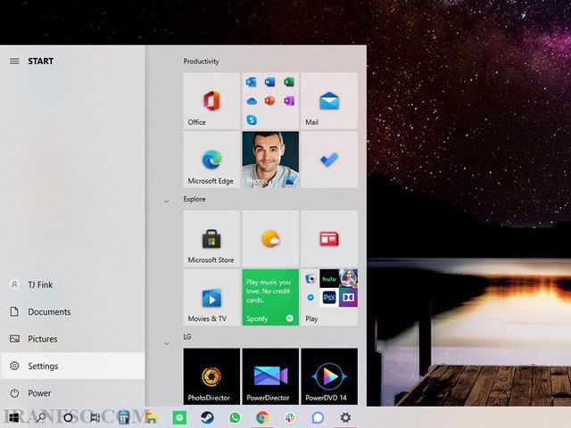Click the Windows Start button on taskbar
The width and height of the screenshot is (571, 428).
click(14, 417)
